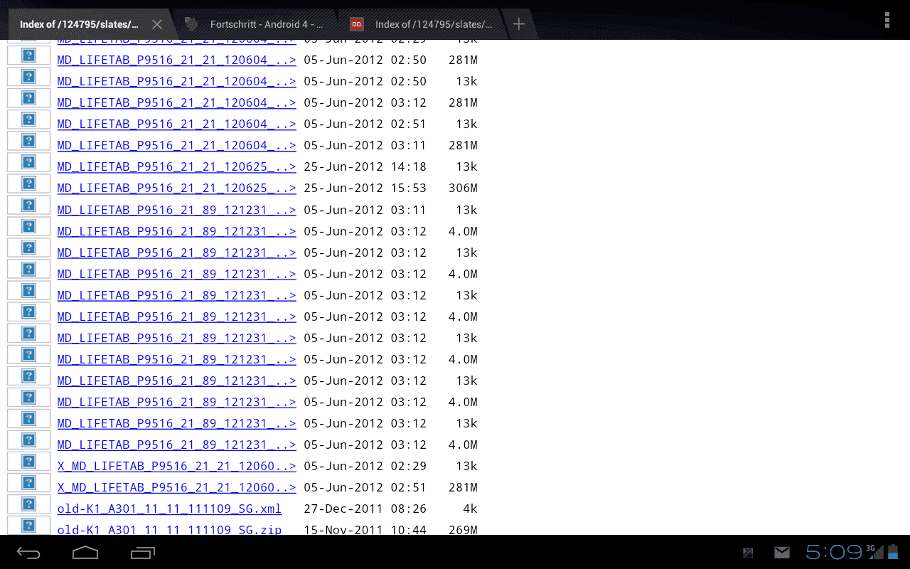Viewport: 910px width, 569px height.
Task: Click the favicon of the Fortschritt tab
Action: pos(191,24)
